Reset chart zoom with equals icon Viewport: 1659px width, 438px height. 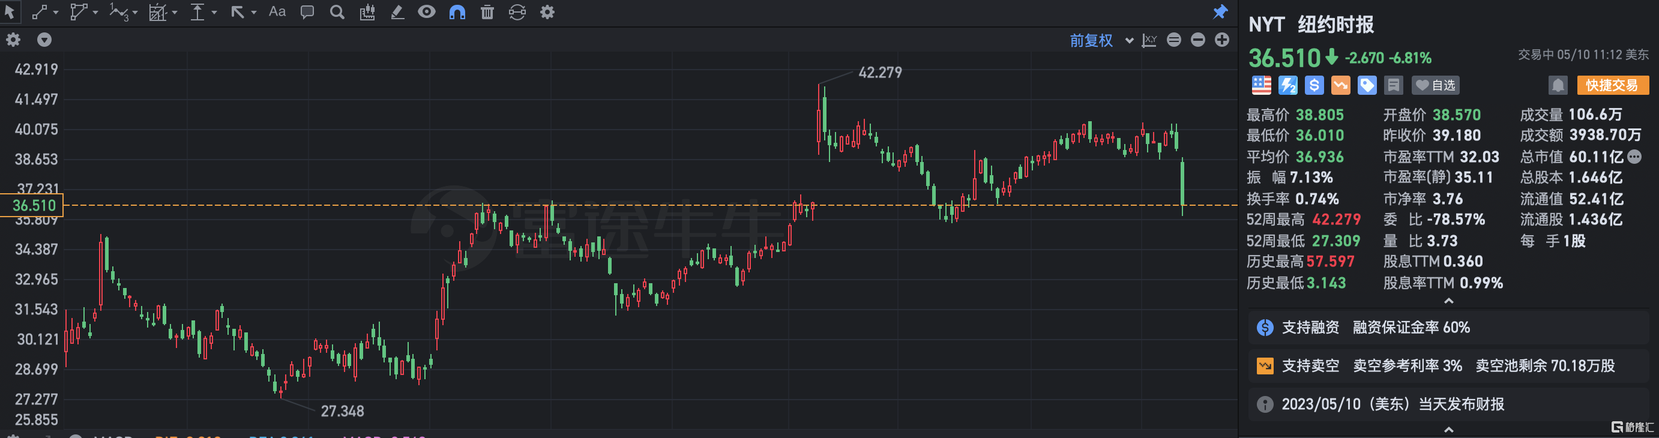1174,40
